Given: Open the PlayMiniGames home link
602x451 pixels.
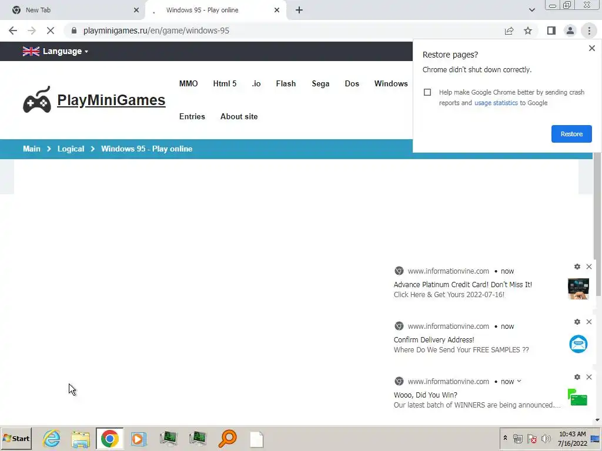Looking at the screenshot, I should (x=111, y=100).
